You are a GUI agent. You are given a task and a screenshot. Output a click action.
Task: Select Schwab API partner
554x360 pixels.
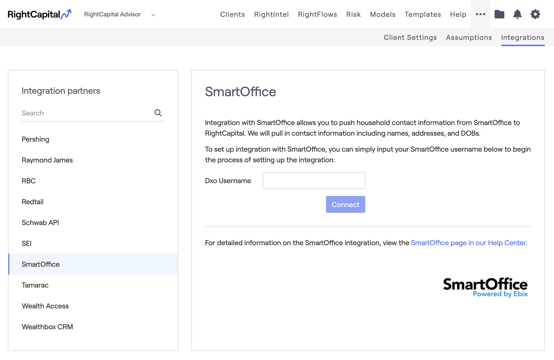click(93, 222)
